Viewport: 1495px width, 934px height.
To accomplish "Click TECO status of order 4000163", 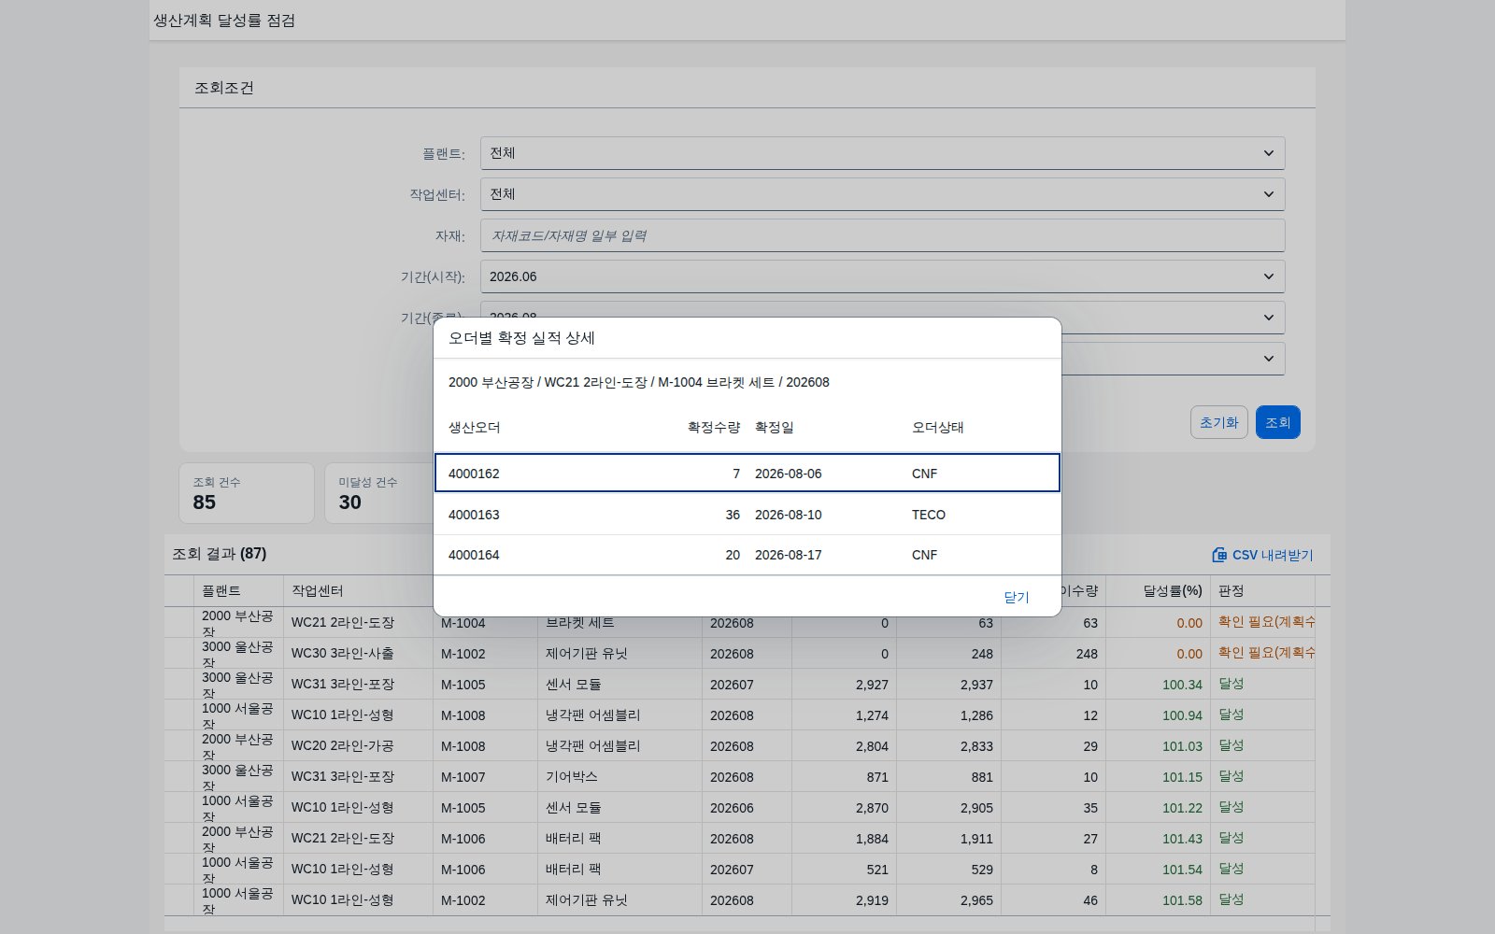I will (929, 515).
